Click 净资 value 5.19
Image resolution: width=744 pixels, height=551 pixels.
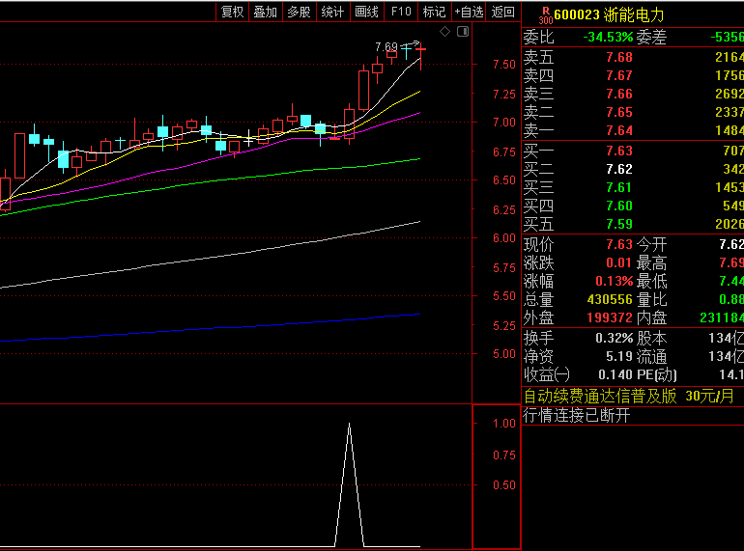tap(619, 356)
